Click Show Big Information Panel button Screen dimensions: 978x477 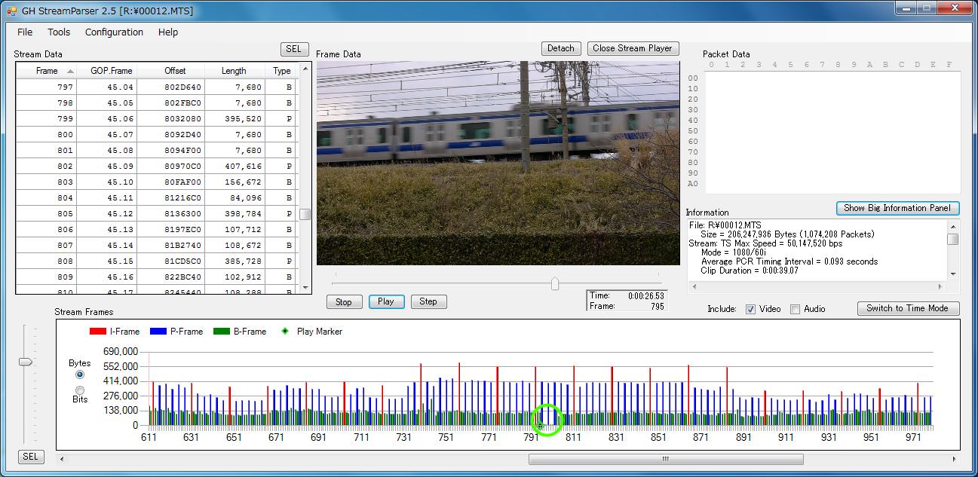[x=897, y=208]
